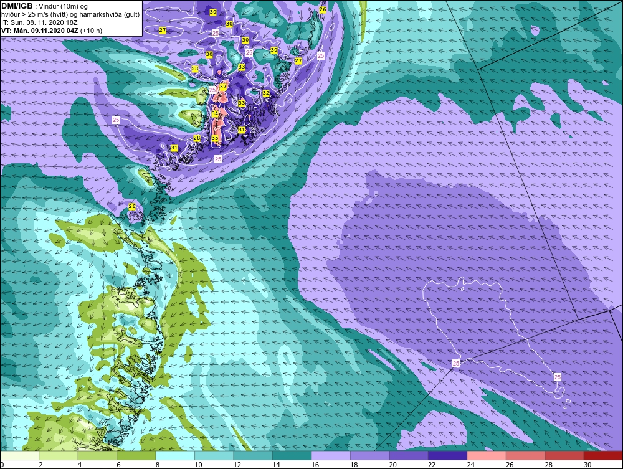
Task: Pick the 20–22 m/s violet legend swatch
Action: (x=409, y=455)
